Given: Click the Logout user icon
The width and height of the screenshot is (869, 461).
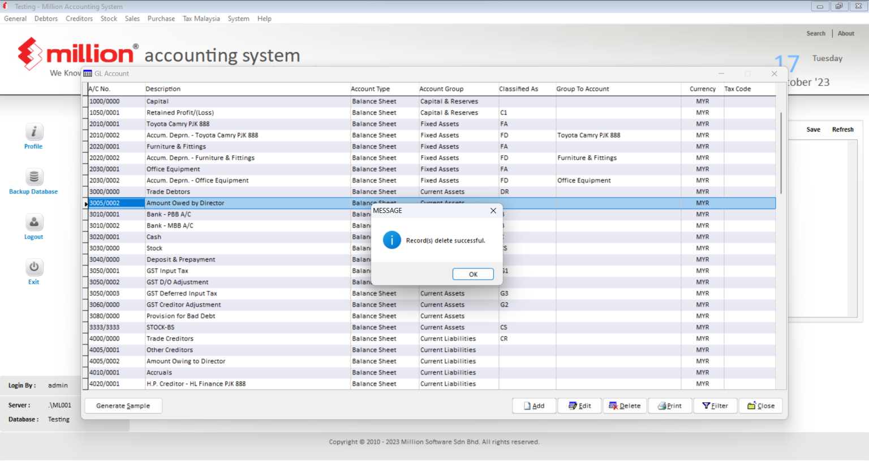Looking at the screenshot, I should pyautogui.click(x=34, y=222).
